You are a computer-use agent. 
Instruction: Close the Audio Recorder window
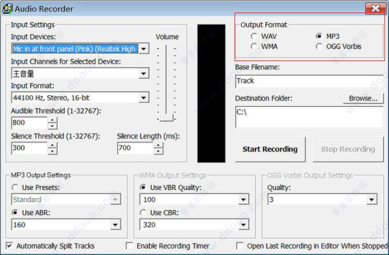[x=375, y=8]
